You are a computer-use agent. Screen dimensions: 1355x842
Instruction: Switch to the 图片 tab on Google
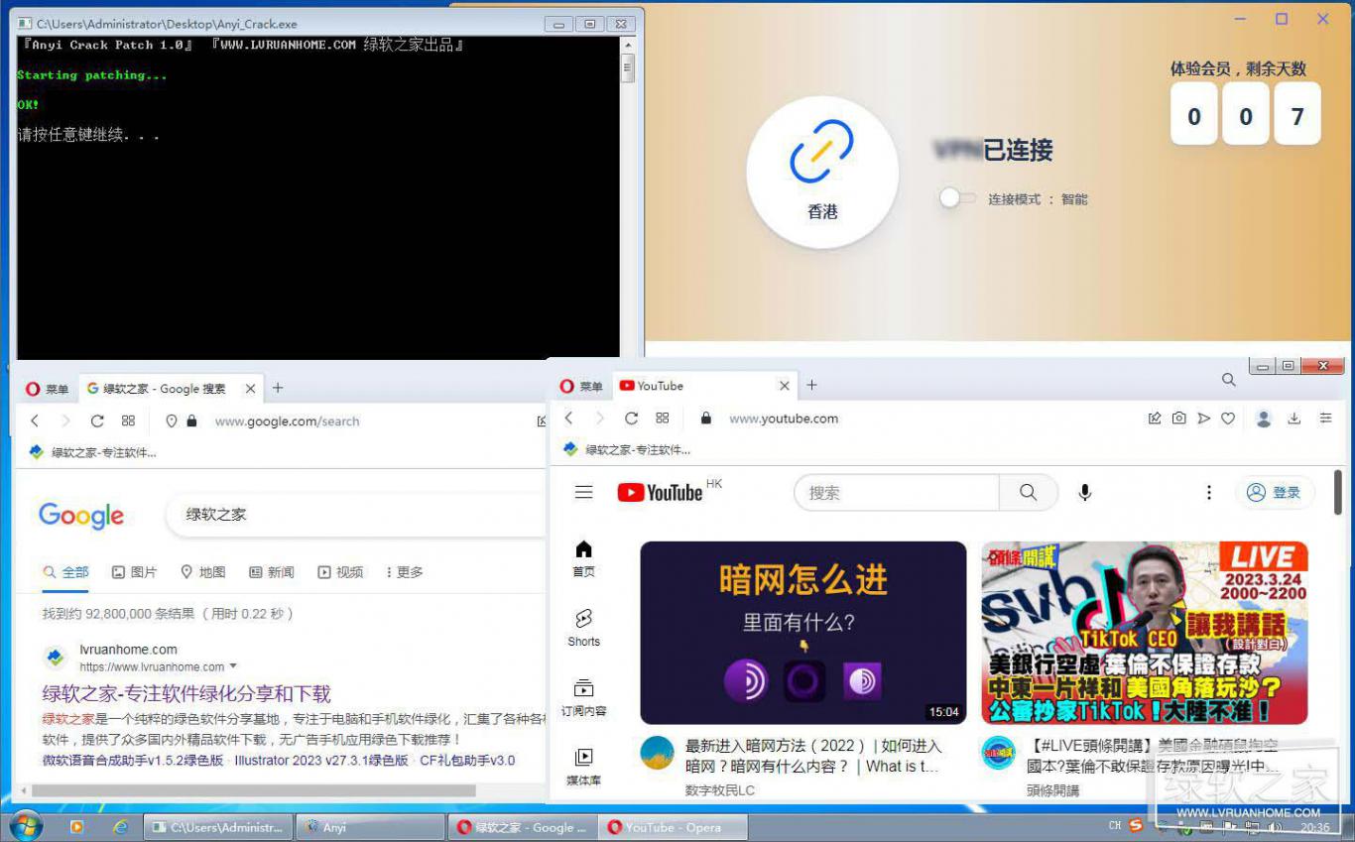point(134,572)
